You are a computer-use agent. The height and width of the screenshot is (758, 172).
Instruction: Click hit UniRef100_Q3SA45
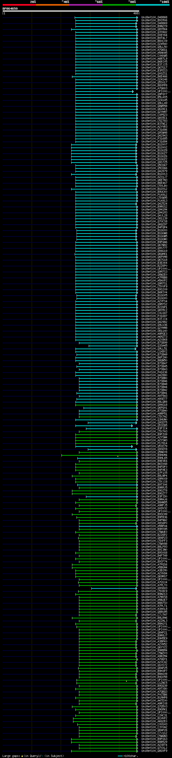154,346
